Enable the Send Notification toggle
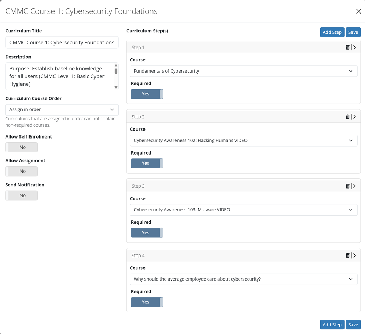This screenshot has width=365, height=334. [22, 195]
